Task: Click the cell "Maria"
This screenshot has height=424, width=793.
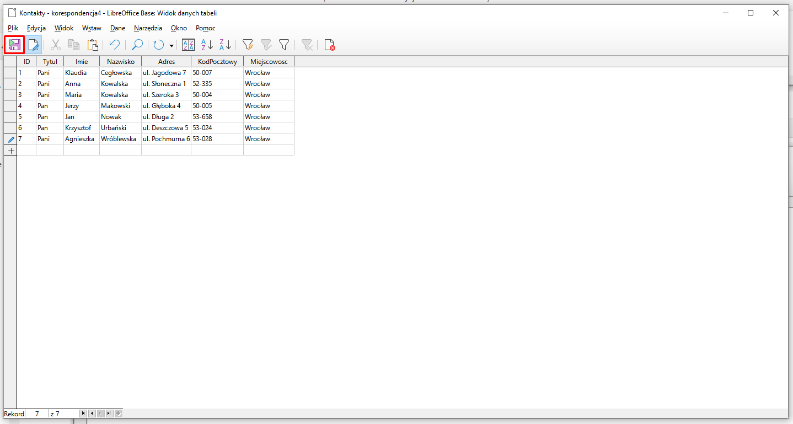Action: click(82, 95)
